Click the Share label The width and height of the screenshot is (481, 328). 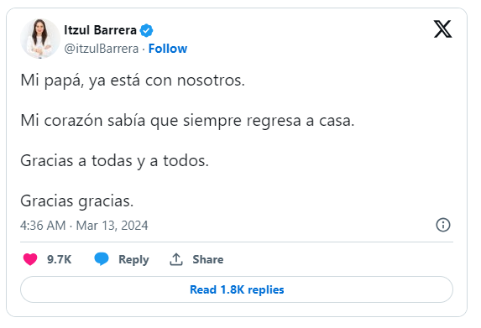208,260
